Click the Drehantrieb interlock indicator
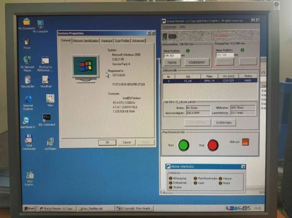This screenshot has height=218, width=292. point(170,183)
